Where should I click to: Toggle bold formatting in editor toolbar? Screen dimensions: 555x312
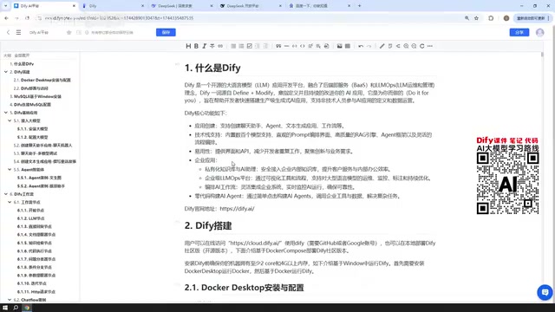[x=196, y=46]
